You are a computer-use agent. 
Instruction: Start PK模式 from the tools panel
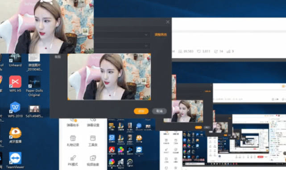coord(73,161)
